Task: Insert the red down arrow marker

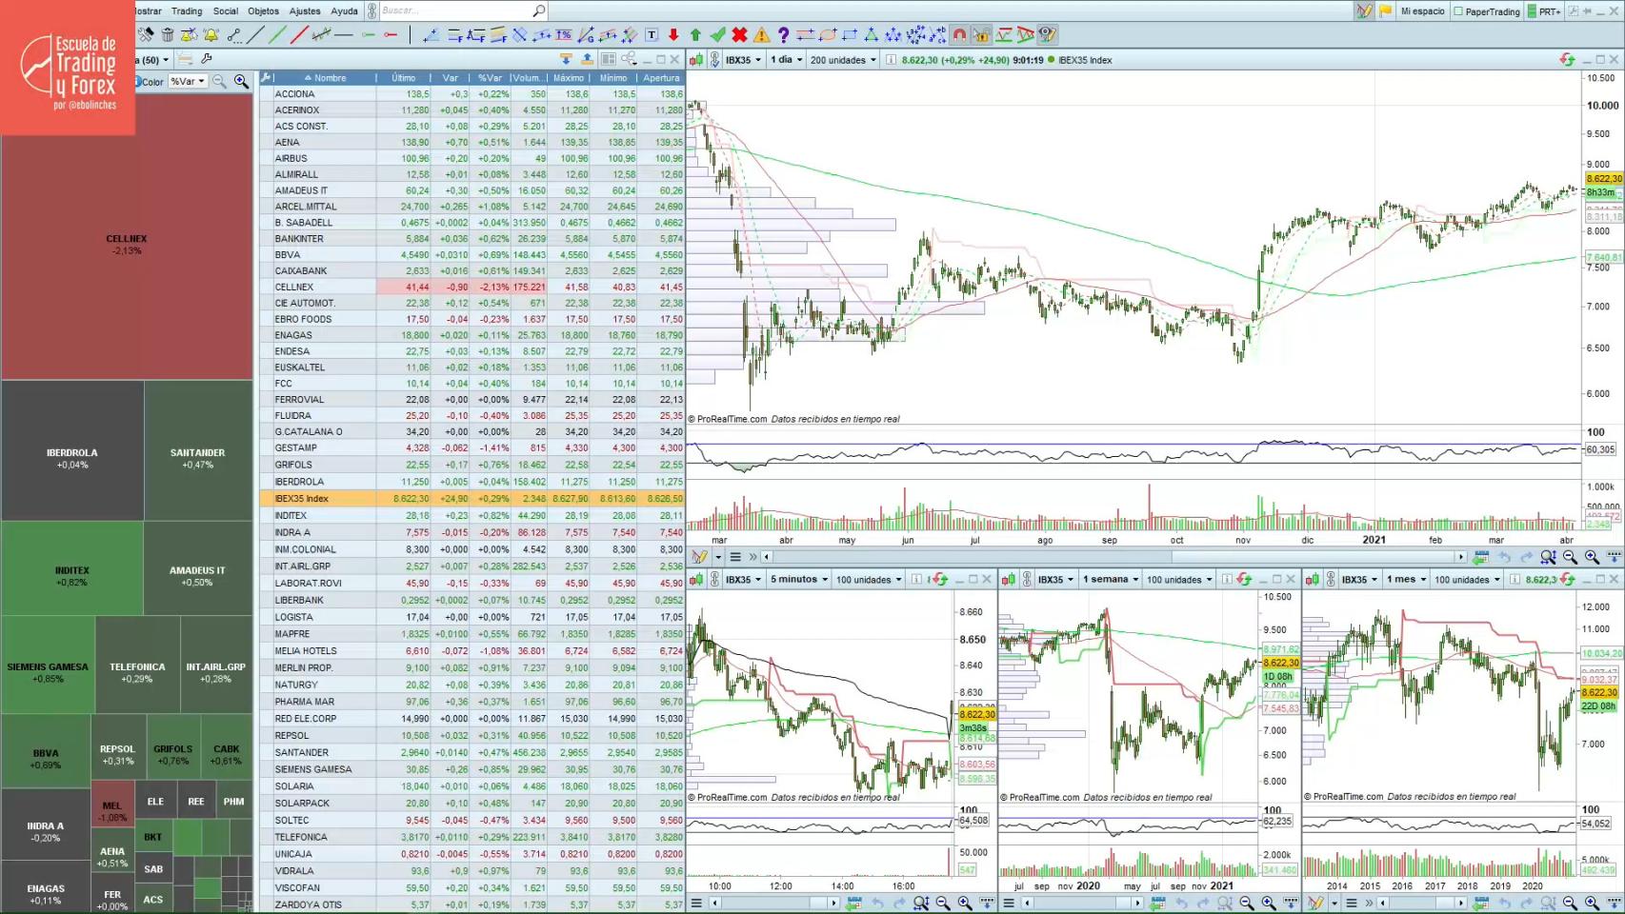Action: point(673,35)
